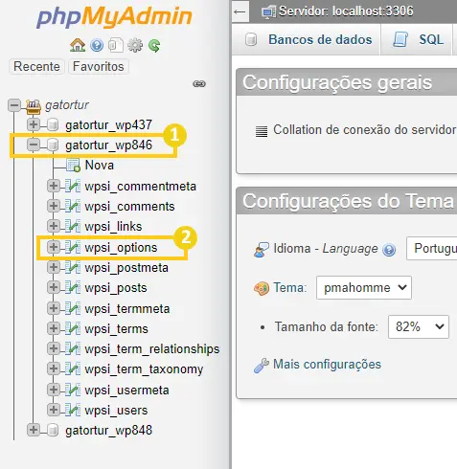
Task: Open the gatortur_wp848 database
Action: coord(108,430)
